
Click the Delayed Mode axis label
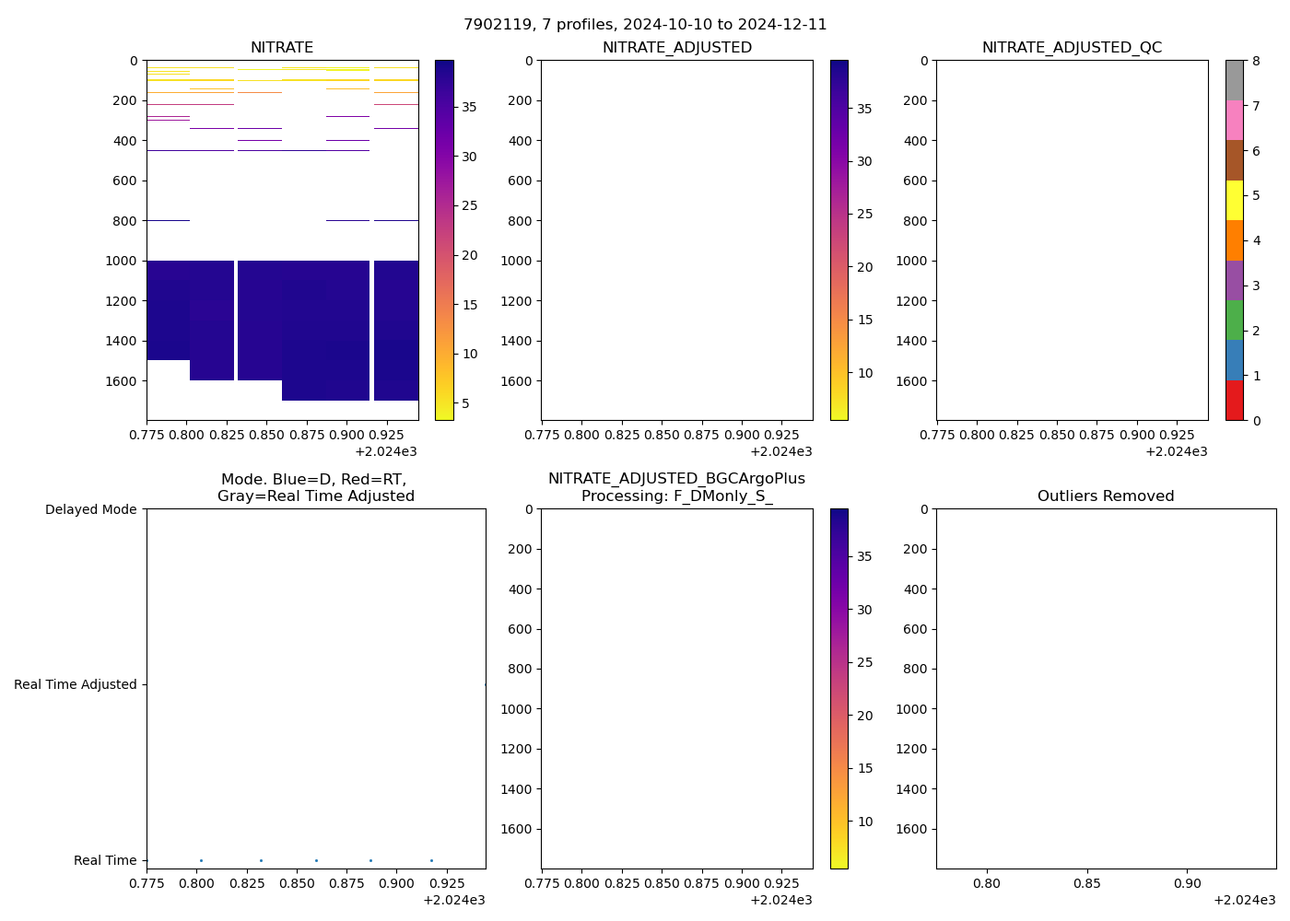[x=90, y=509]
